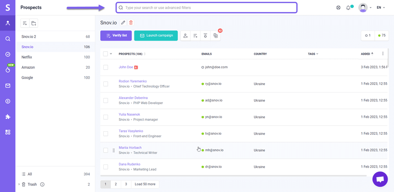Select the Amazon list

55,67
